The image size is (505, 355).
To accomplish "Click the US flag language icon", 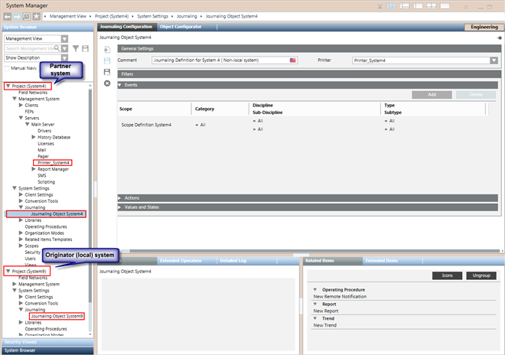I will (293, 60).
